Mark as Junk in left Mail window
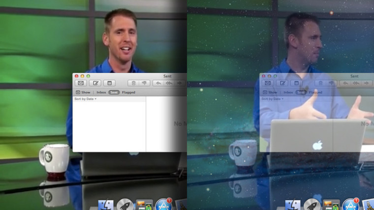Image resolution: width=374 pixels, height=210 pixels. click(x=144, y=83)
